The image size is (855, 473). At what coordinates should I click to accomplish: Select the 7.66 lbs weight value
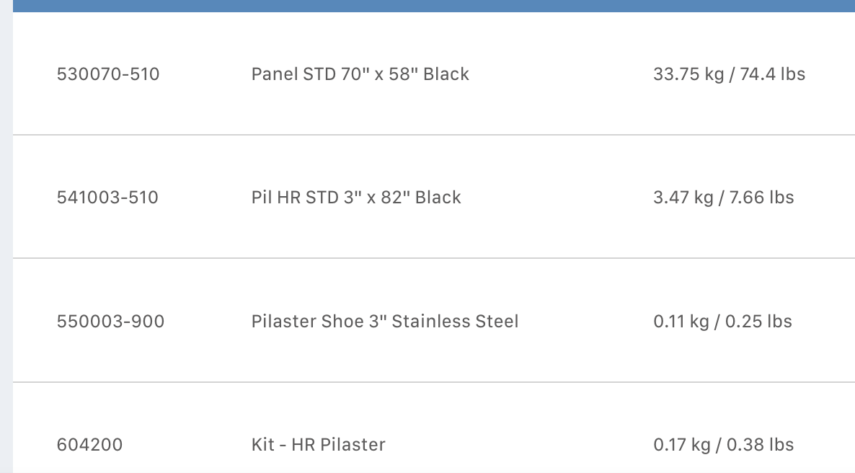(x=761, y=198)
